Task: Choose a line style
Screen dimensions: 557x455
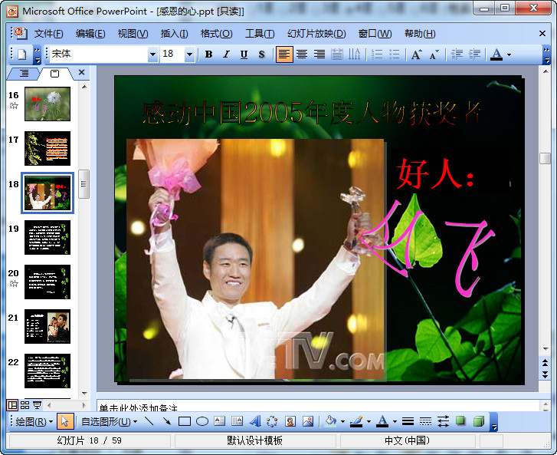Action: pyautogui.click(x=408, y=421)
